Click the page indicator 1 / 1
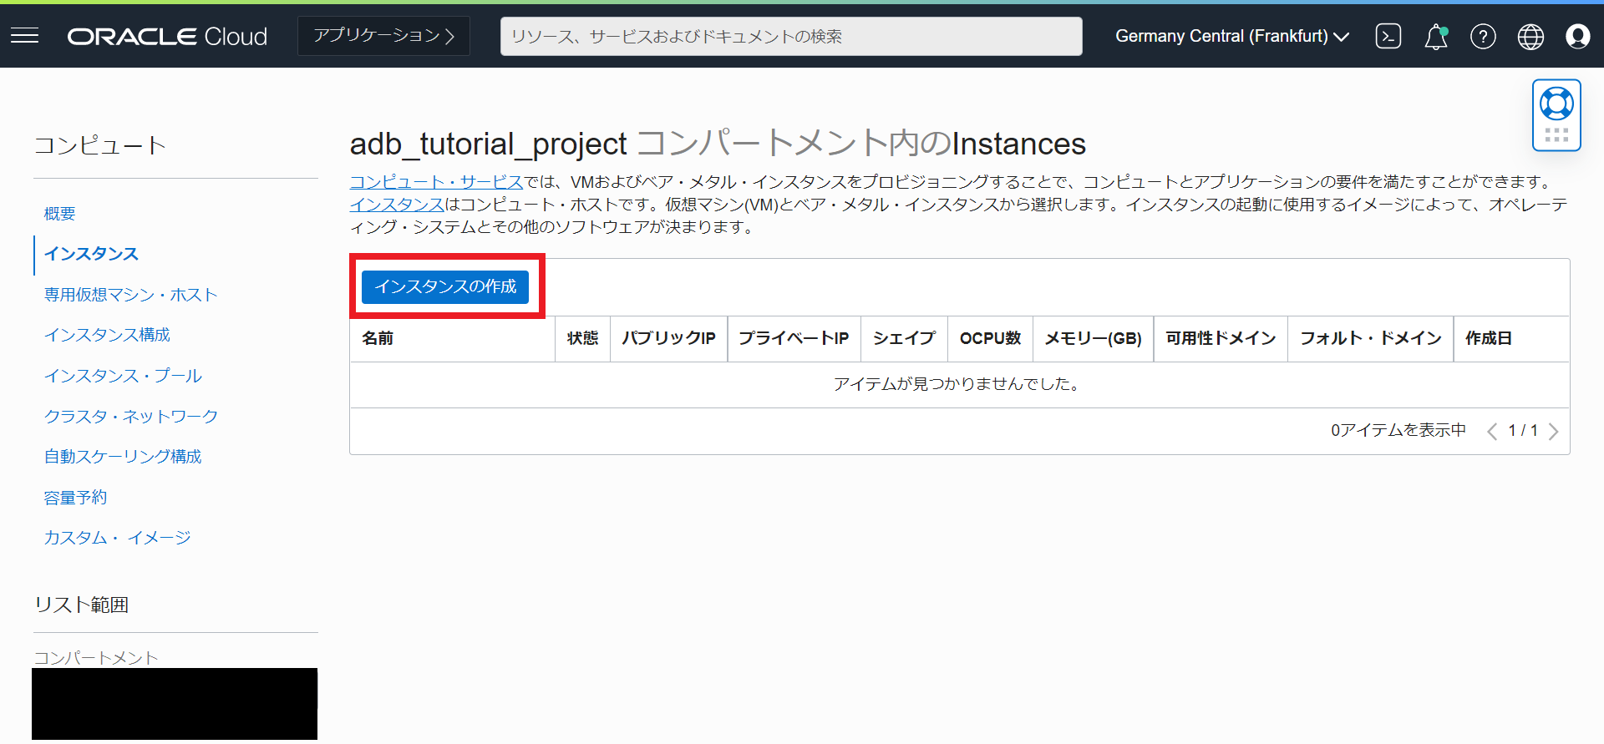1604x744 pixels. (x=1523, y=431)
